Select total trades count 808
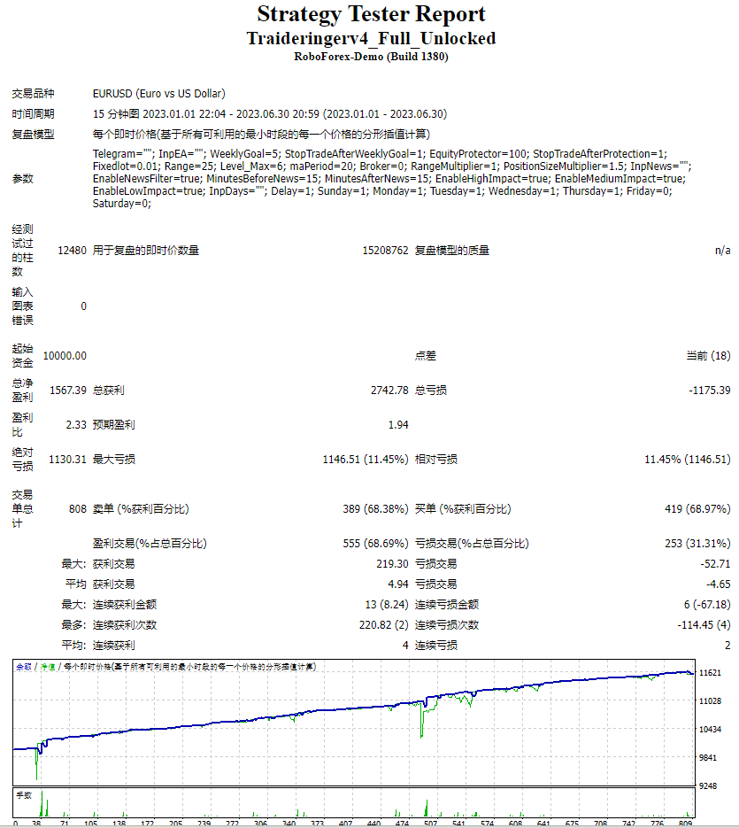The width and height of the screenshot is (739, 828). tap(78, 509)
